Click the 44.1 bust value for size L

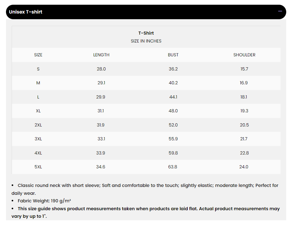coord(173,97)
